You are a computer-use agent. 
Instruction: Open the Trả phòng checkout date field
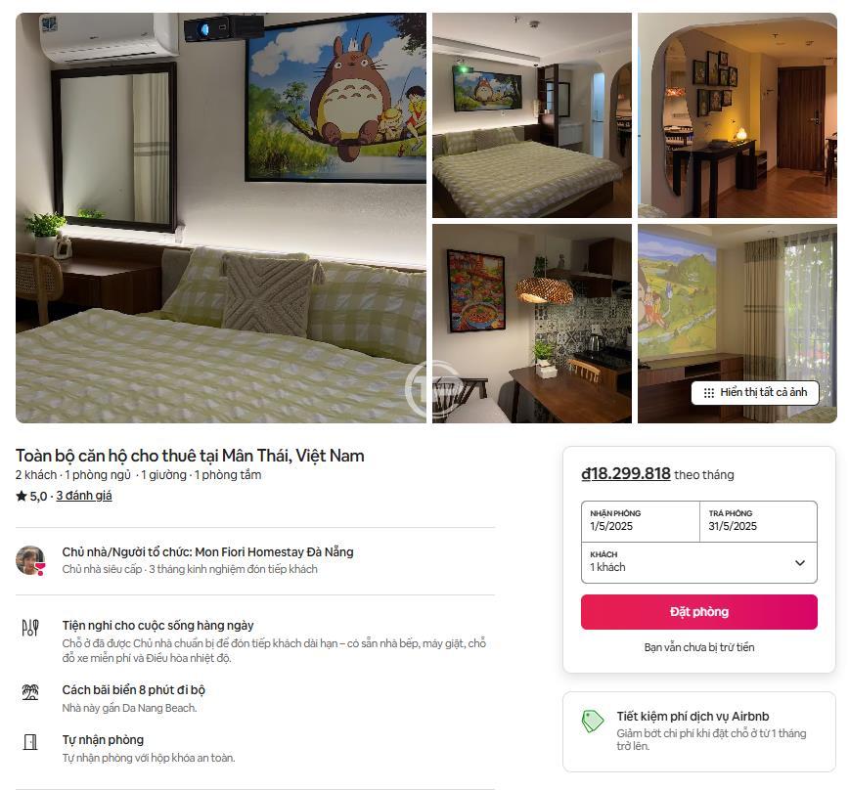759,521
